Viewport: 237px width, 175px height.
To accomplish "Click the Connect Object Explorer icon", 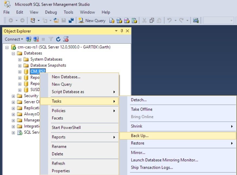I will (28, 39).
